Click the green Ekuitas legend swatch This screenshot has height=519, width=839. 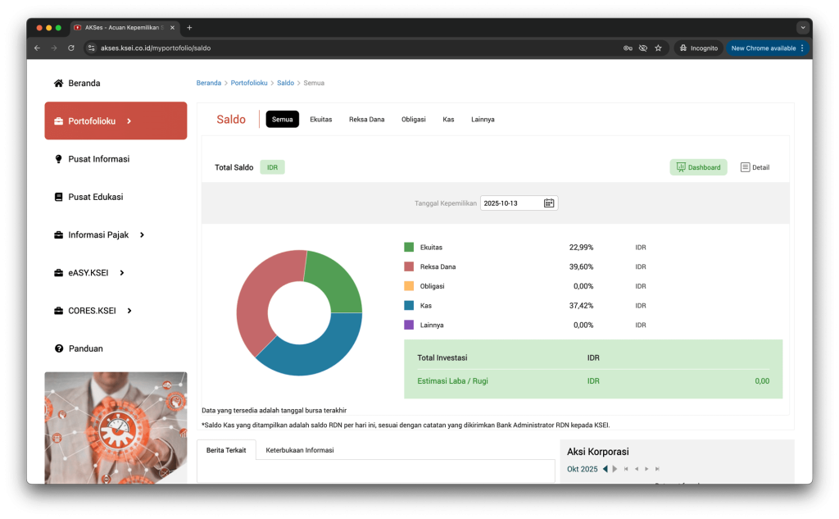pyautogui.click(x=409, y=247)
